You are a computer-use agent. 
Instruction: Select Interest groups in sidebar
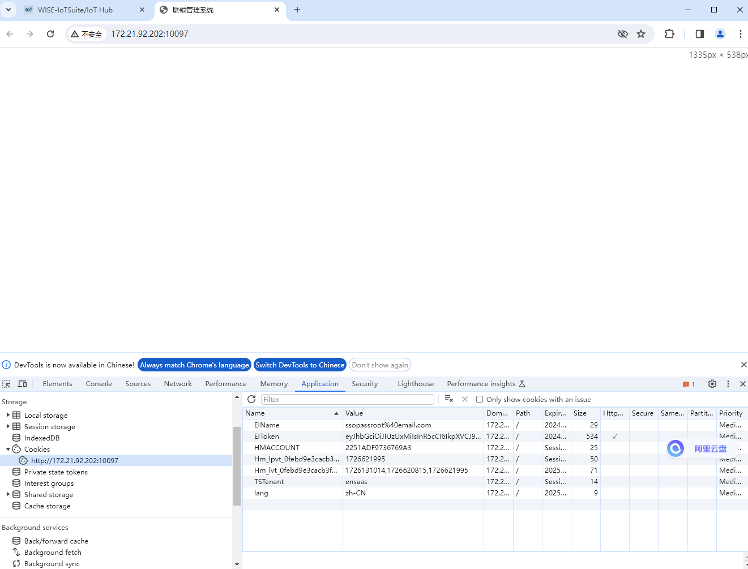(x=49, y=483)
